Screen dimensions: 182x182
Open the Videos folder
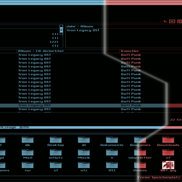140,167
